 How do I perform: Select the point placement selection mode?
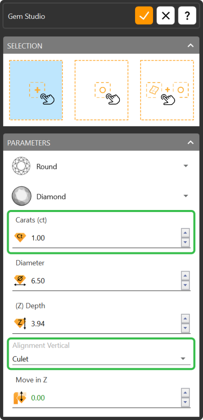36,90
